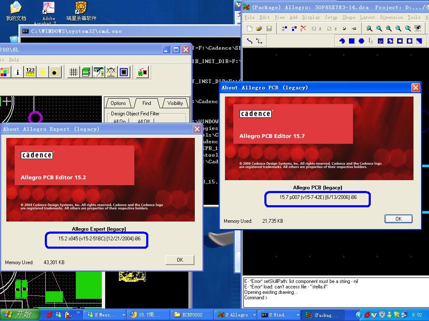Open Help menu in 6L window
This screenshot has width=429, height=321.
pyautogui.click(x=14, y=59)
